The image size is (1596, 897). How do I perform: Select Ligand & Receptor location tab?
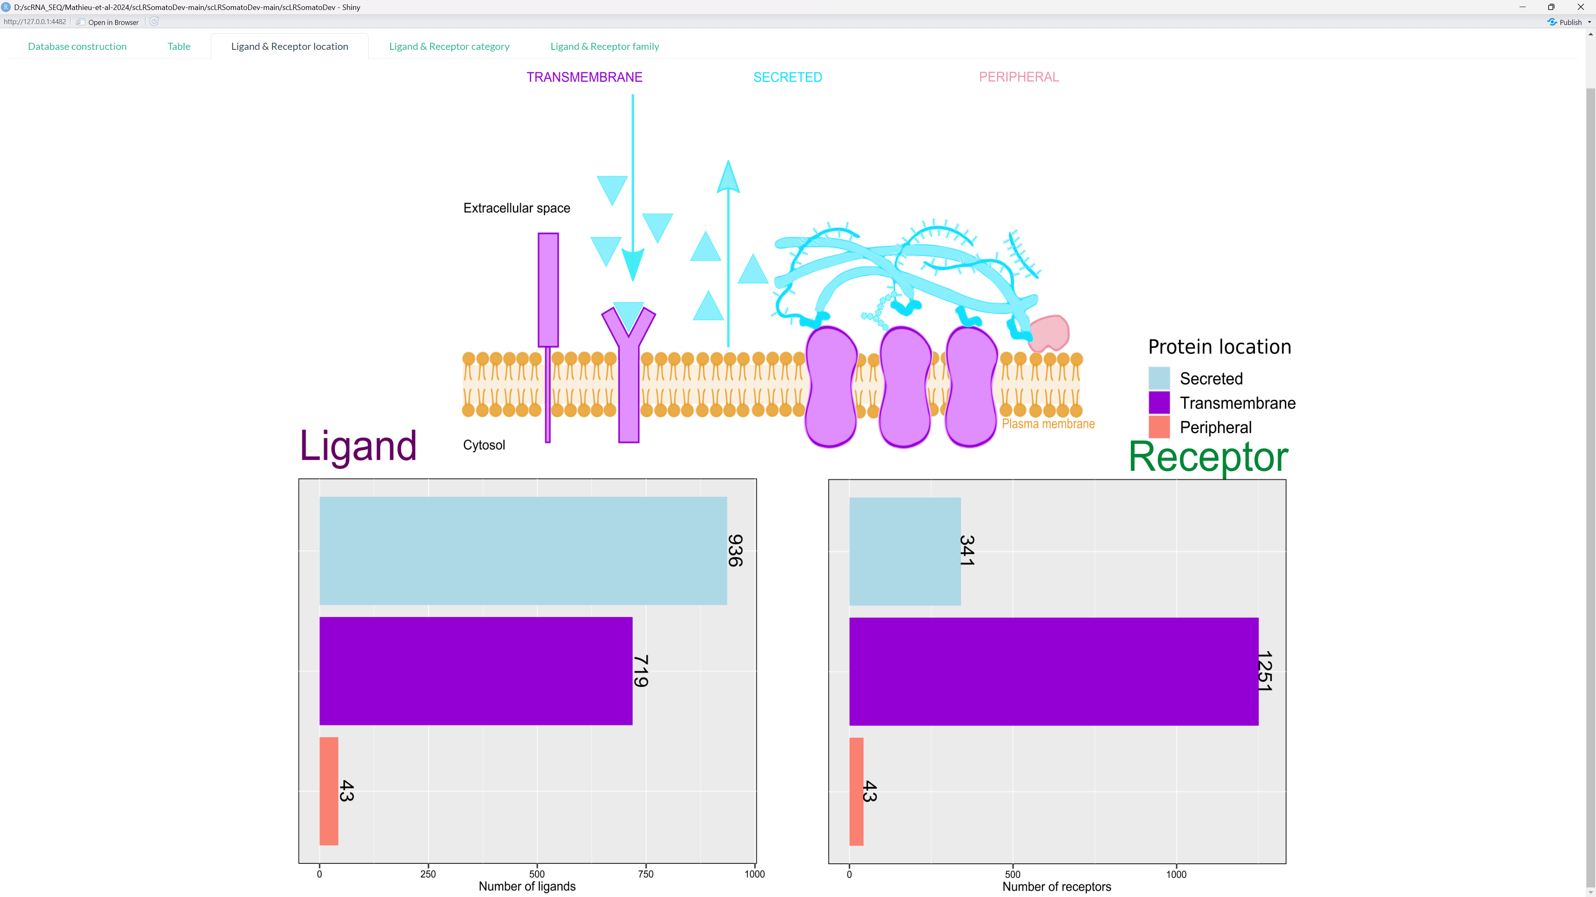point(289,47)
